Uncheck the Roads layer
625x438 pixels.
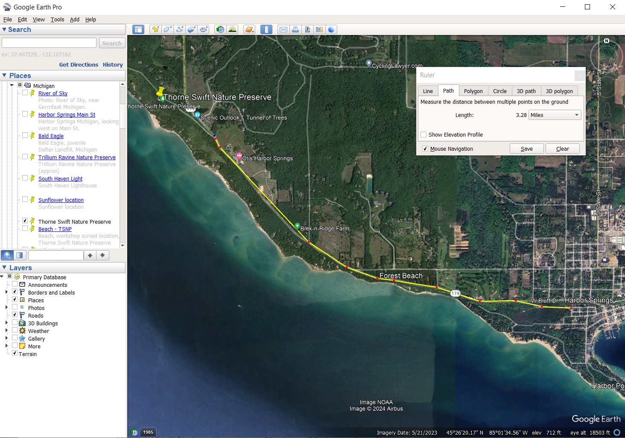point(15,315)
